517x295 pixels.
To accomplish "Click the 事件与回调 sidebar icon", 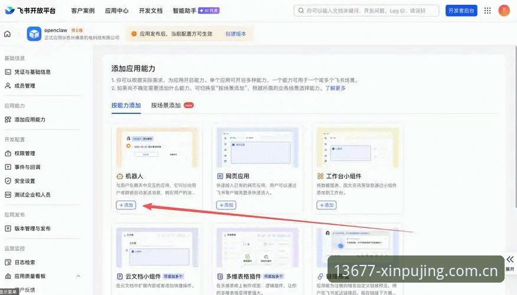I will click(8, 167).
